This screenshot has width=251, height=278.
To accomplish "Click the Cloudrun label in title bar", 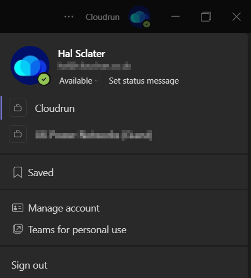I will pyautogui.click(x=103, y=17).
